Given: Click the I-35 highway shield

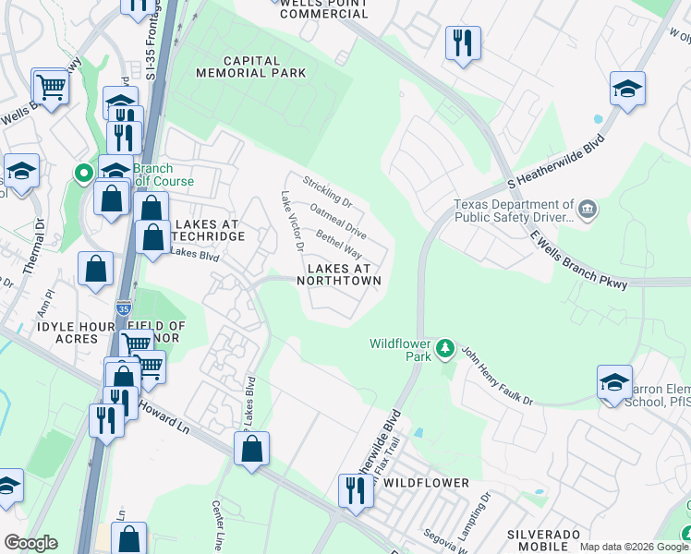Looking at the screenshot, I should click(124, 308).
